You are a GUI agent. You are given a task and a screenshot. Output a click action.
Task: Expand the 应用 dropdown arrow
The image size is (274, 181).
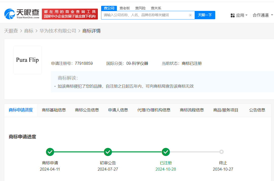[247, 15]
